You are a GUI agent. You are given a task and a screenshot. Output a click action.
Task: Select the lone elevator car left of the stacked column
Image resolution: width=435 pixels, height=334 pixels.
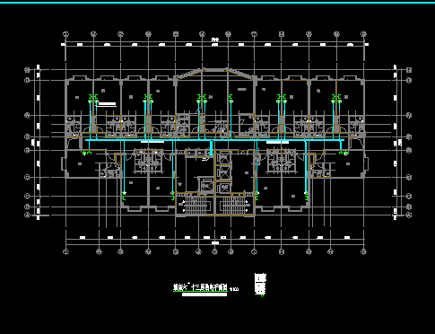point(206,186)
